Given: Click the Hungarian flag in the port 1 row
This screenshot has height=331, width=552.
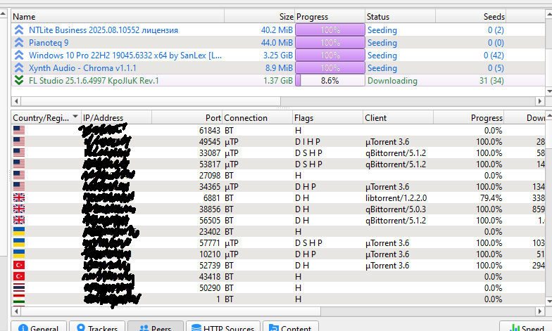Looking at the screenshot, I should 19,299.
